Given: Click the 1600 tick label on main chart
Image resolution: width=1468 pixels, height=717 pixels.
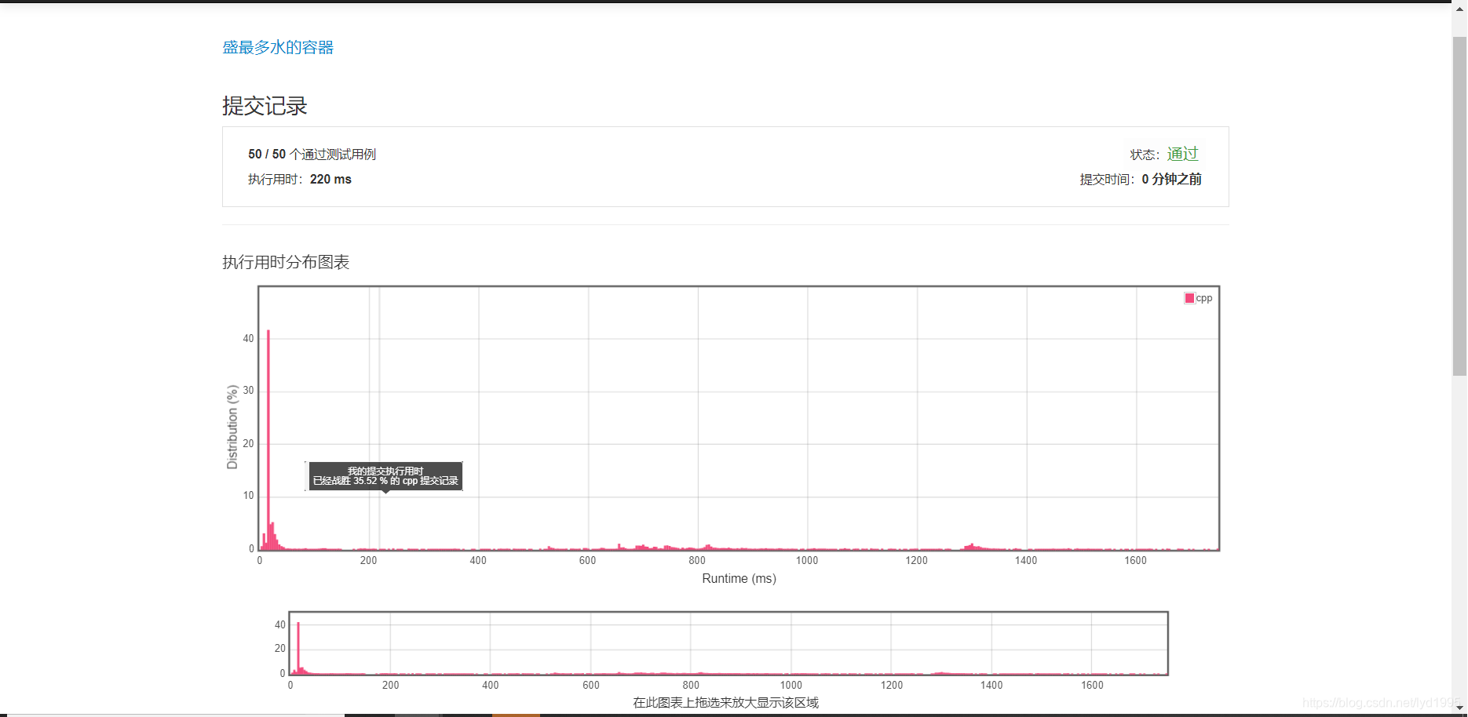Looking at the screenshot, I should point(1135,560).
